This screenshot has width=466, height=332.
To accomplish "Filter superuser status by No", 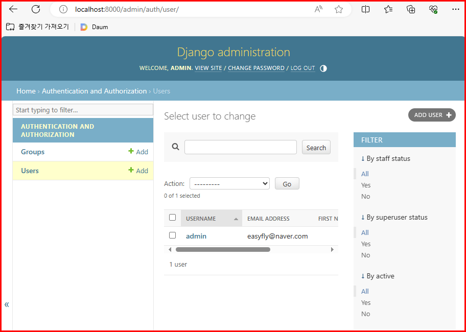I will [x=365, y=255].
